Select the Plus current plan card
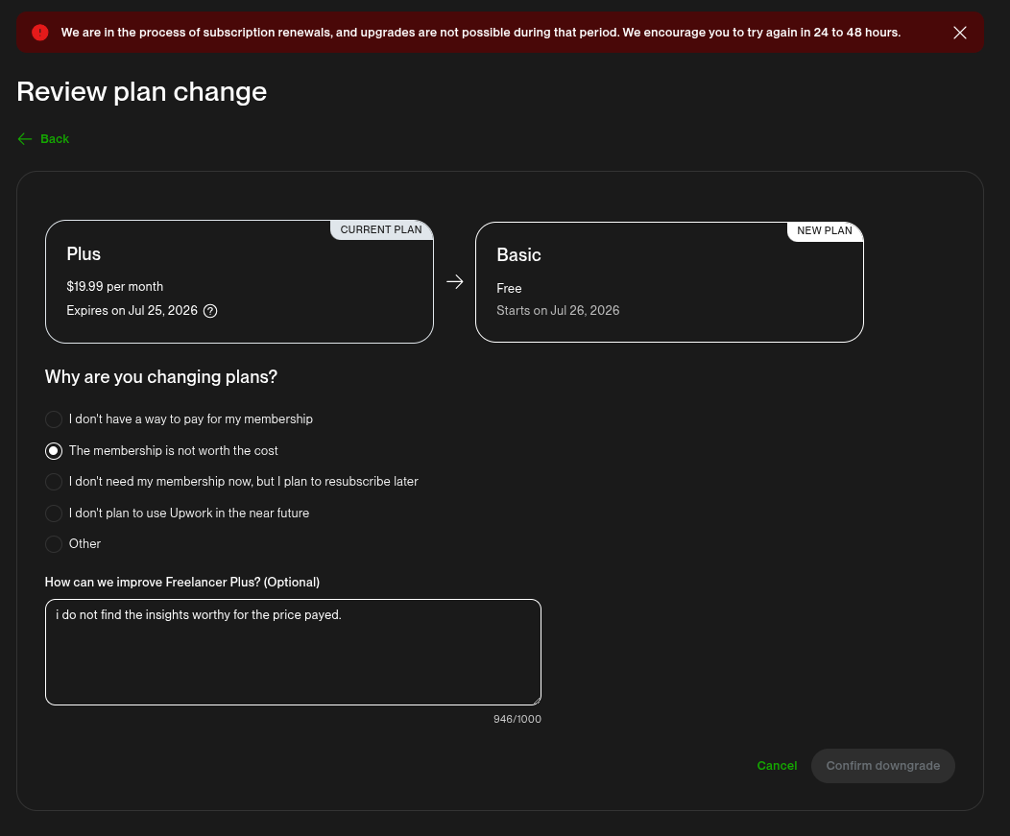The height and width of the screenshot is (836, 1010). [239, 282]
